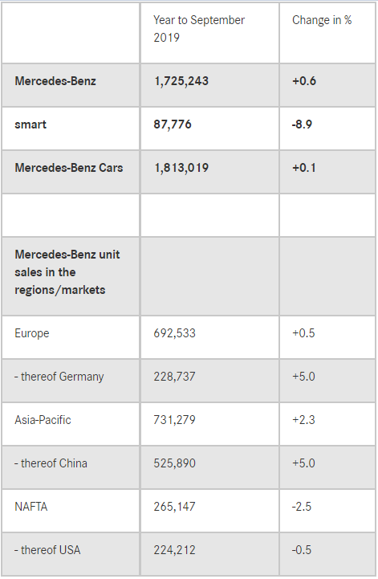Select the Mercedes-Benz Cars row label
378x579 pixels.
[69, 168]
